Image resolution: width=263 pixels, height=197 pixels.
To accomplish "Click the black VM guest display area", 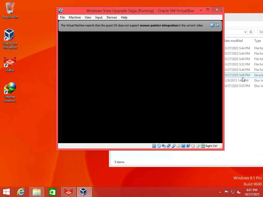I will click(x=140, y=87).
